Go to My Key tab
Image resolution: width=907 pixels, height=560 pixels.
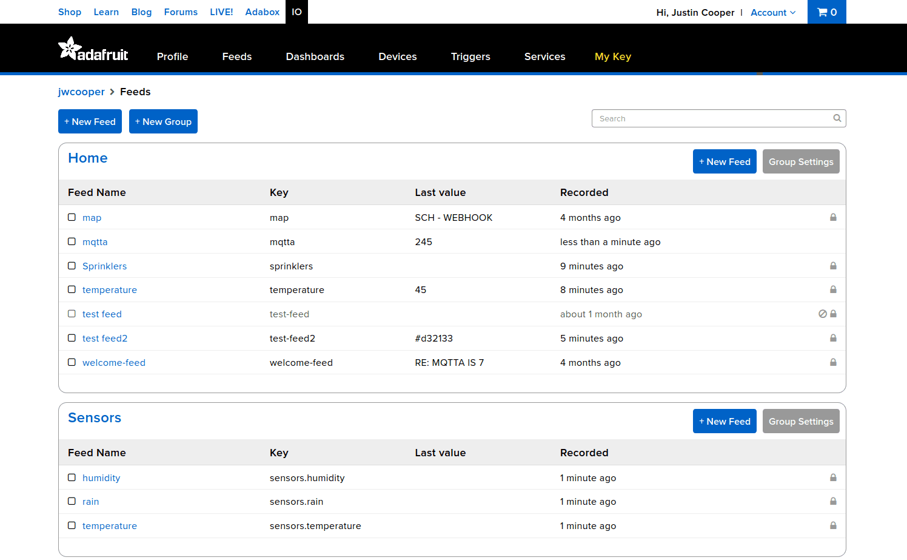[x=613, y=56]
